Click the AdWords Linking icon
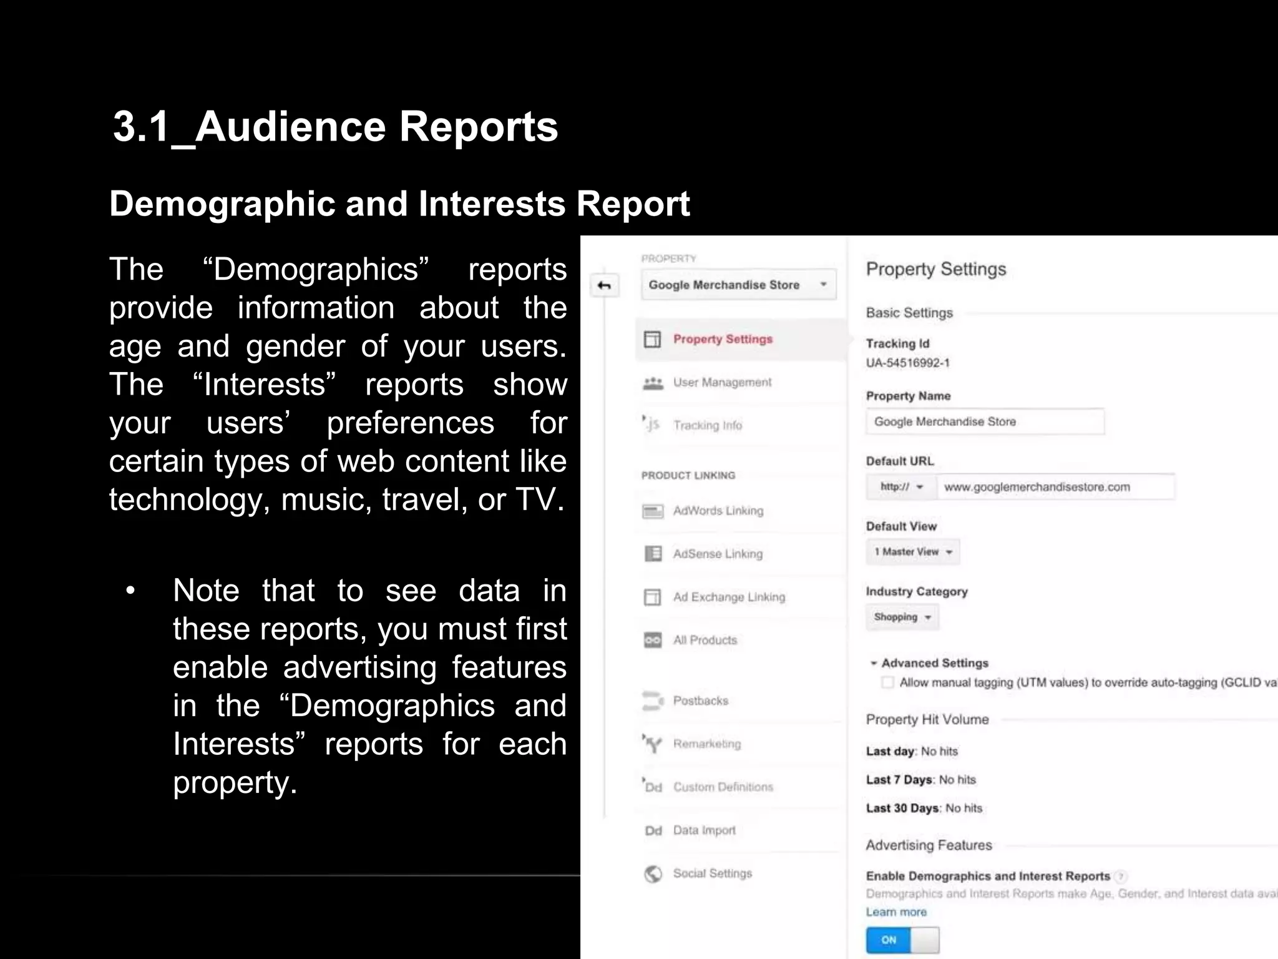Screen dimensions: 1278x959 653,511
